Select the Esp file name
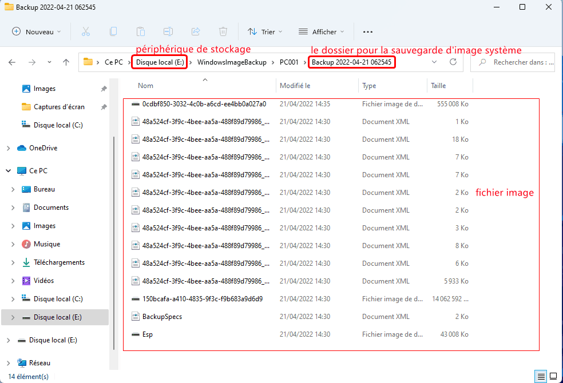 (x=148, y=334)
